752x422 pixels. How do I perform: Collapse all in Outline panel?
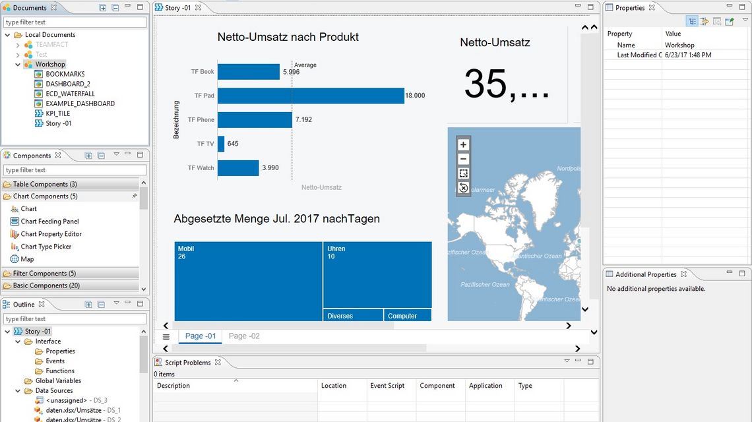101,304
